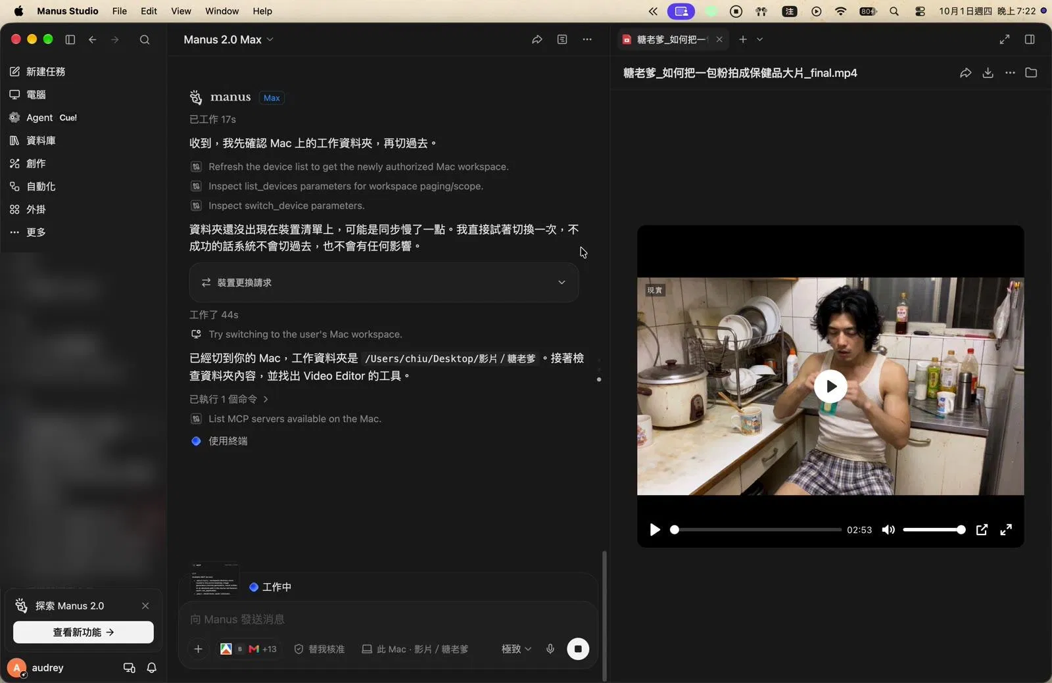Screen dimensions: 1052x683
Task: Go back with the left arrow
Action: click(x=93, y=39)
